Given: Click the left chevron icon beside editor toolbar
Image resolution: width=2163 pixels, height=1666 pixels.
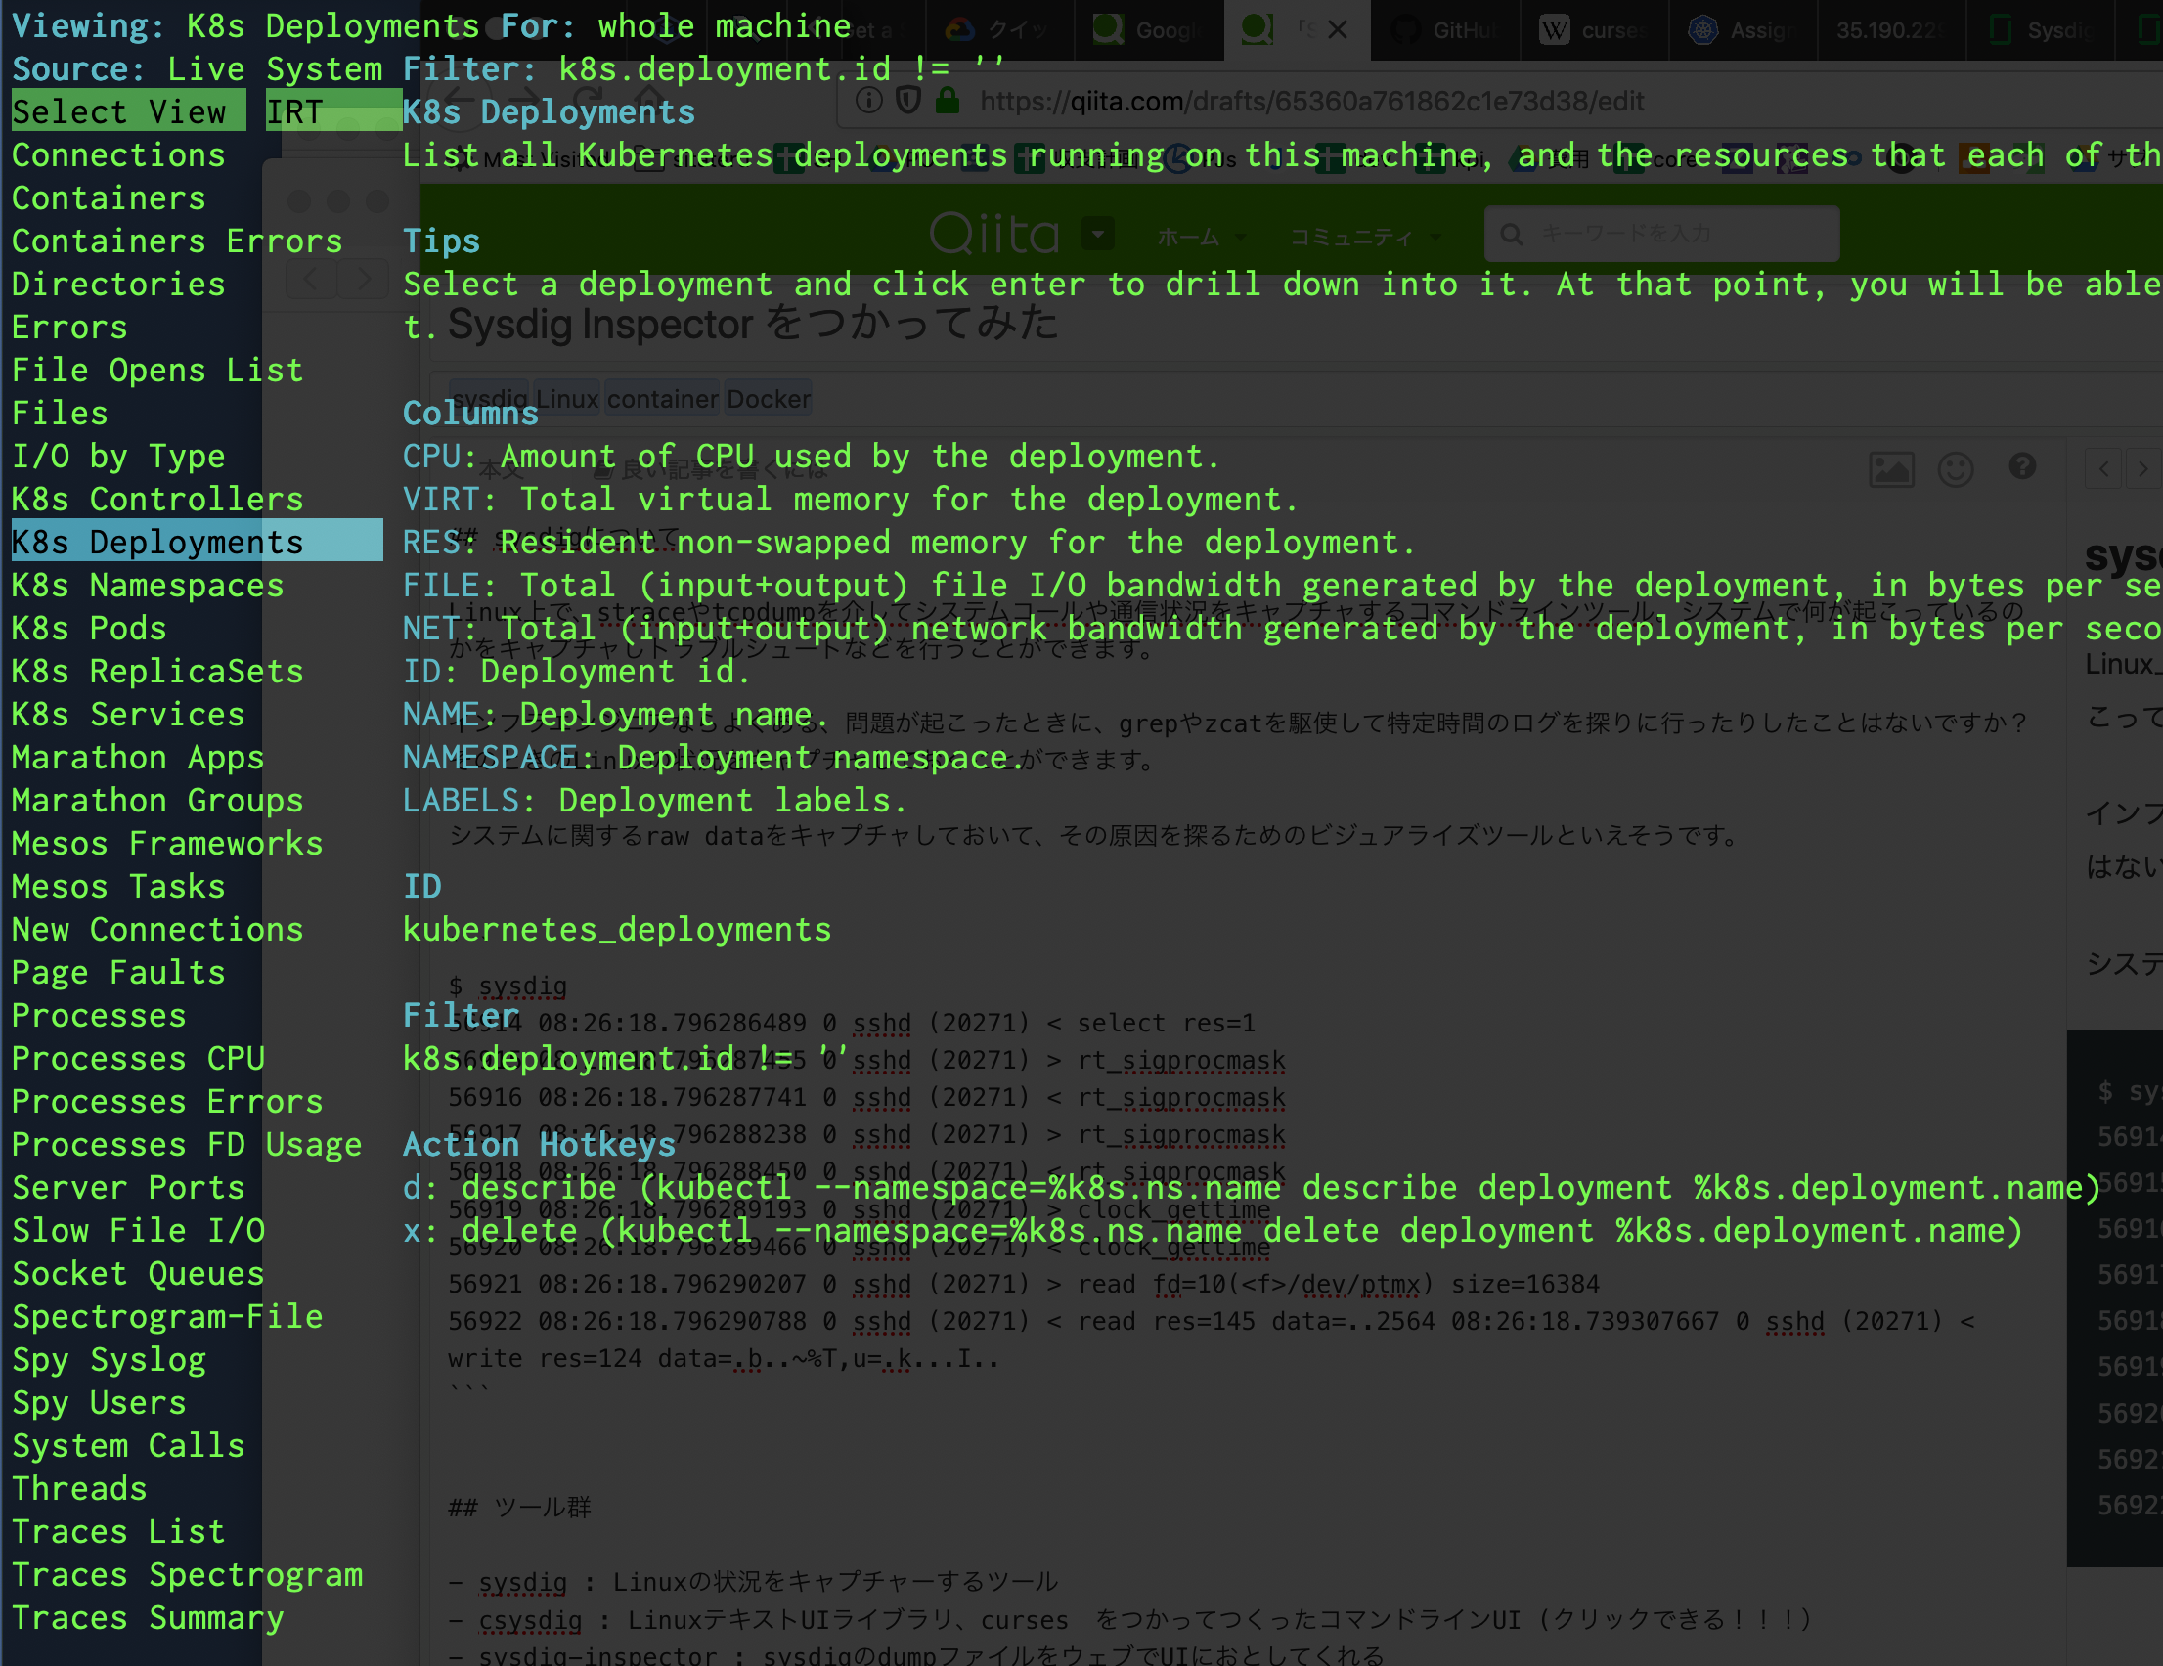Looking at the screenshot, I should click(2103, 470).
